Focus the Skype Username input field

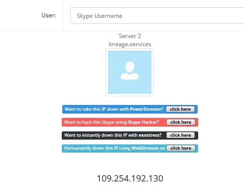point(157,15)
